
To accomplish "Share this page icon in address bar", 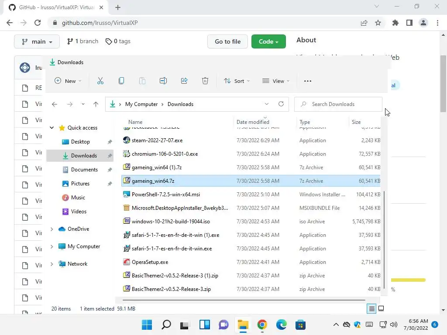I will pyautogui.click(x=364, y=23).
